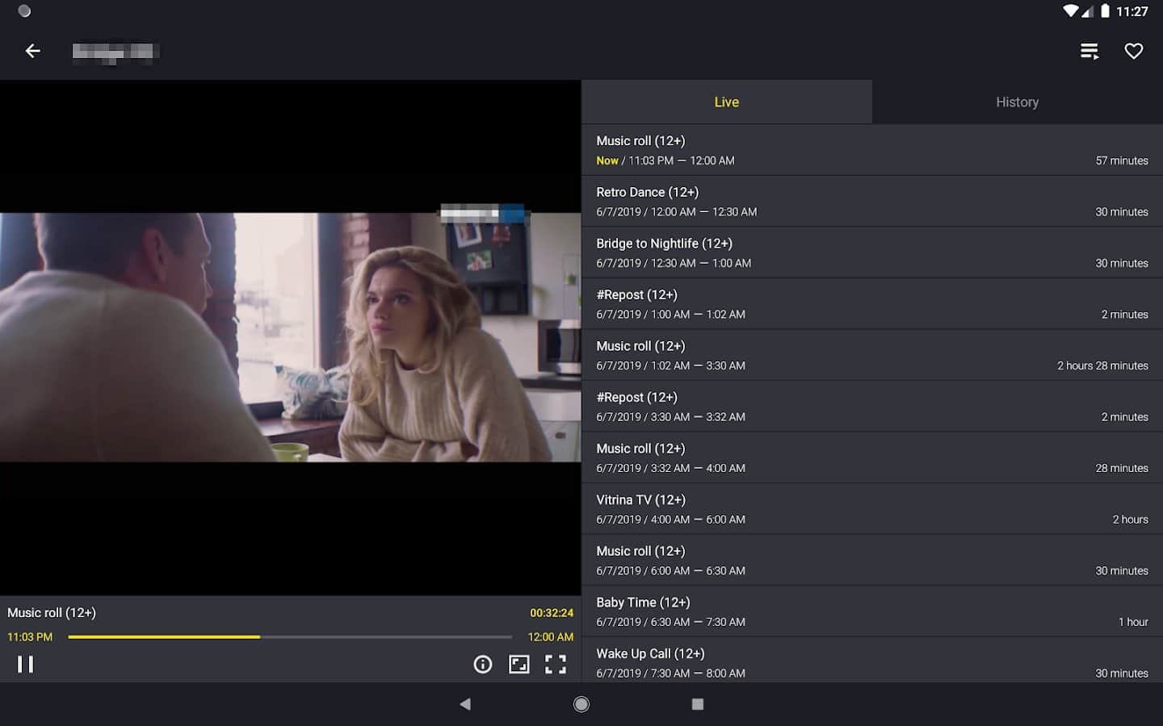
Task: Select the Live tab
Action: coord(726,102)
